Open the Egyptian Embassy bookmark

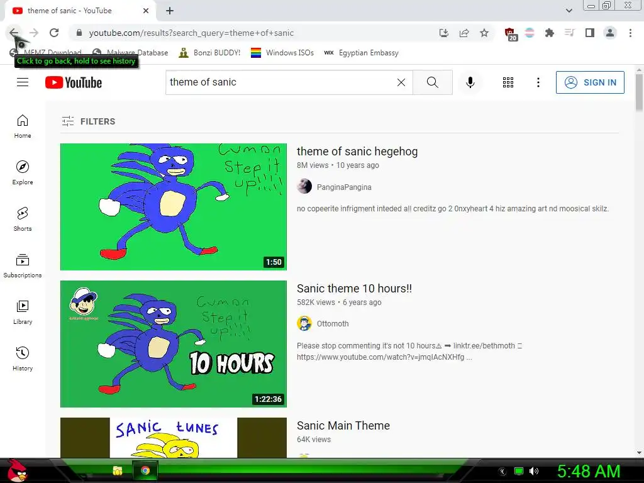pos(362,53)
